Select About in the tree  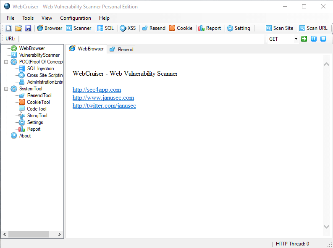[25, 136]
